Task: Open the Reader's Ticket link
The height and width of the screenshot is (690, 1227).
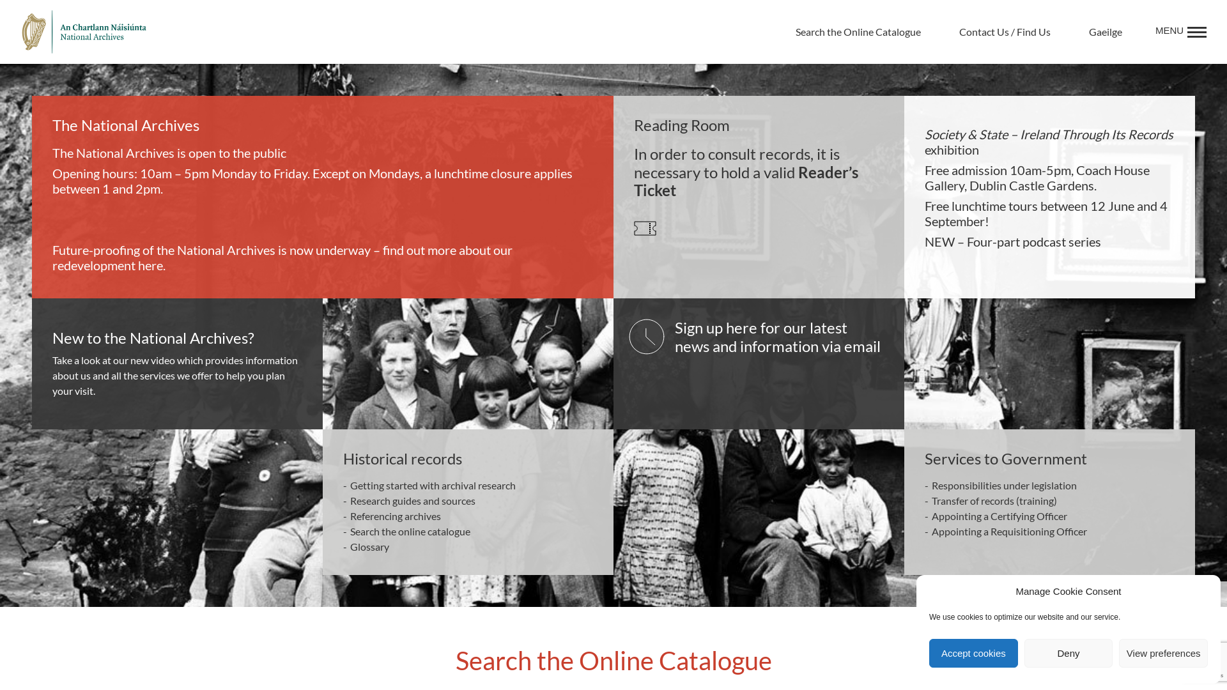Action: click(x=746, y=181)
